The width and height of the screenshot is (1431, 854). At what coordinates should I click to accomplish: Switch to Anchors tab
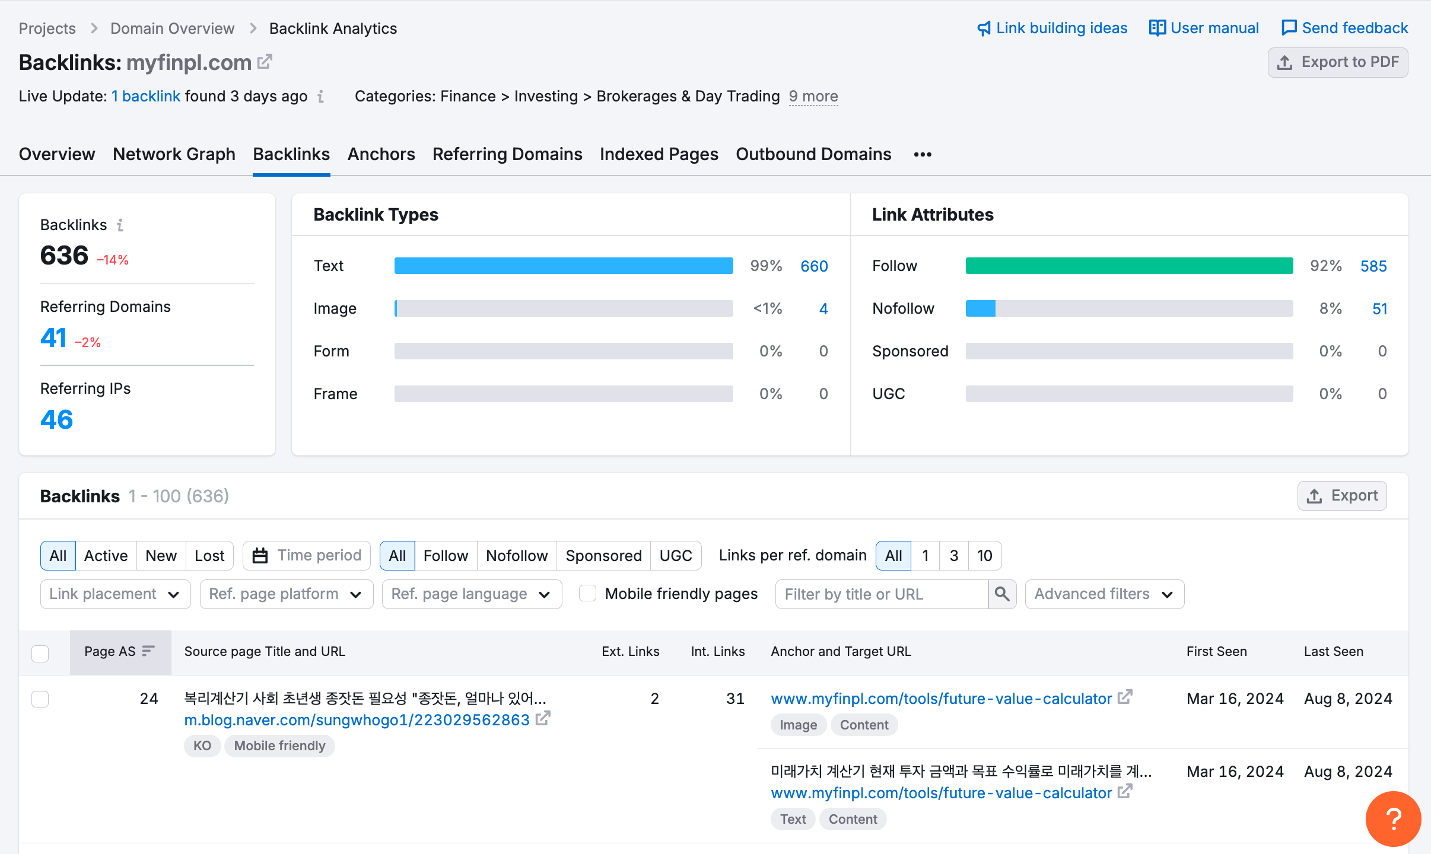381,154
